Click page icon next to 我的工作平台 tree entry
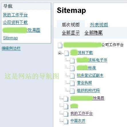Image resolution: width=127 pixels, height=127 pixels. click(66, 114)
